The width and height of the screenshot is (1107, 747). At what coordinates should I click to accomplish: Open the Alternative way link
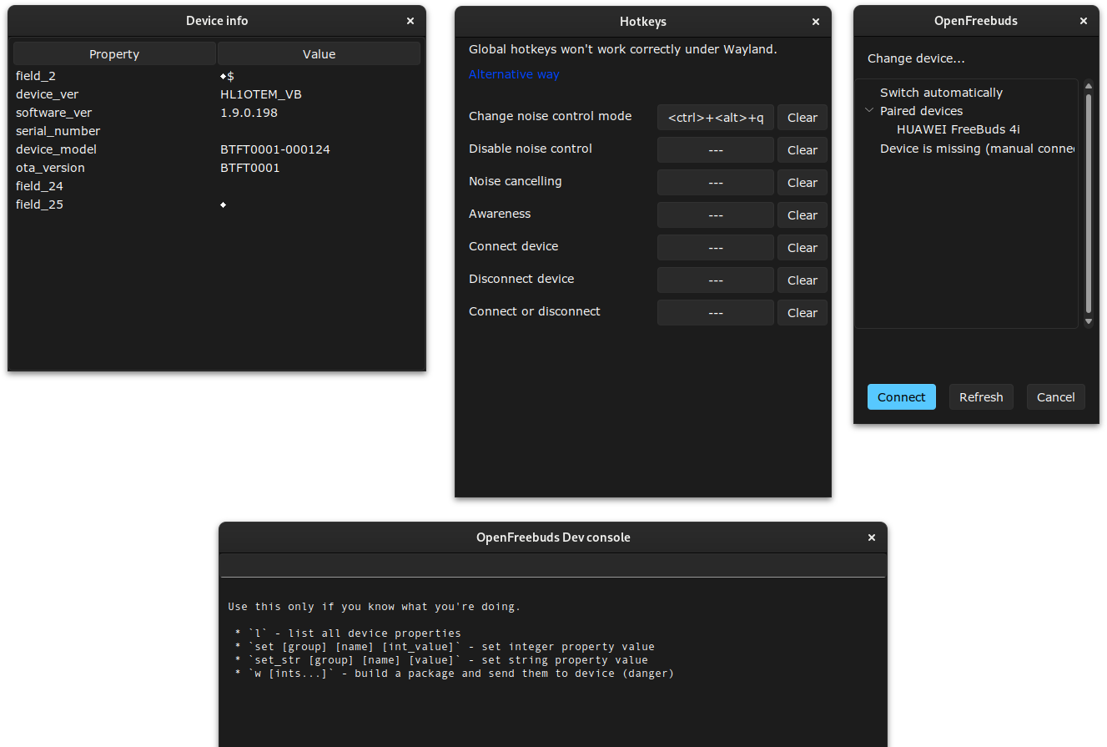(514, 74)
